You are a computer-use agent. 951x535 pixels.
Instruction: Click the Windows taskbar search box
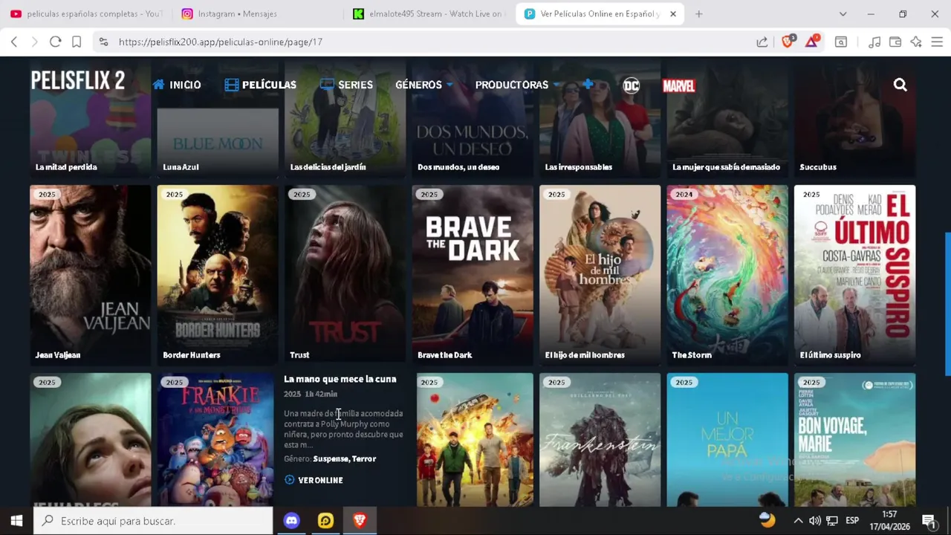click(153, 521)
